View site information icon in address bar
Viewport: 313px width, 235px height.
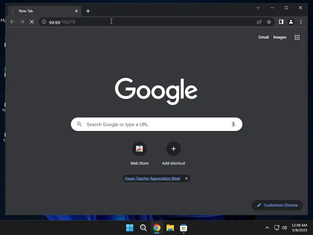(44, 22)
